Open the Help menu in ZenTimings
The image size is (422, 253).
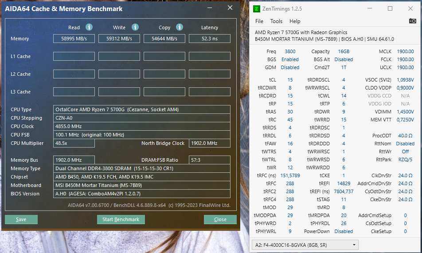pos(295,21)
